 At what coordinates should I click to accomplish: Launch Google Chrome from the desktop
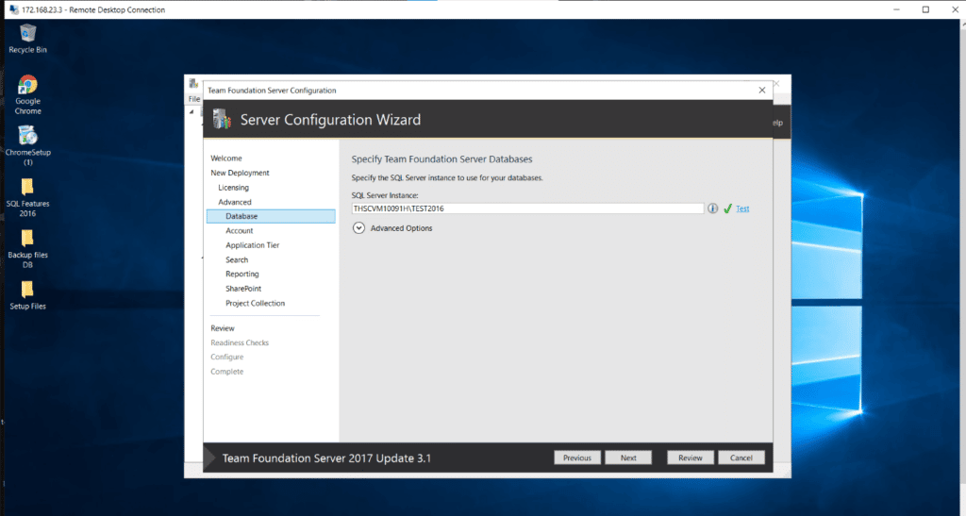point(27,95)
